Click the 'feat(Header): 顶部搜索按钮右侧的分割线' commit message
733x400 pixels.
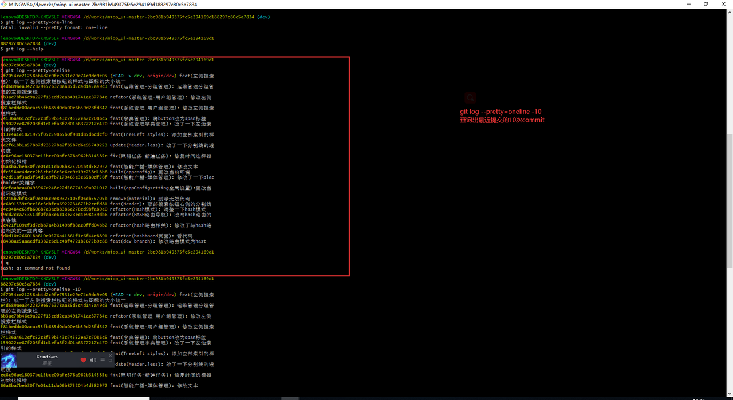click(161, 204)
